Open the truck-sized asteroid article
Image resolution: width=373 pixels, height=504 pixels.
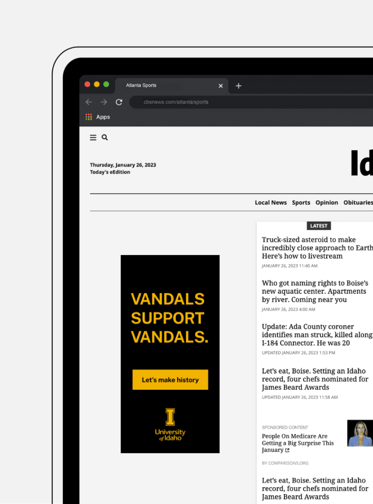[x=317, y=248]
